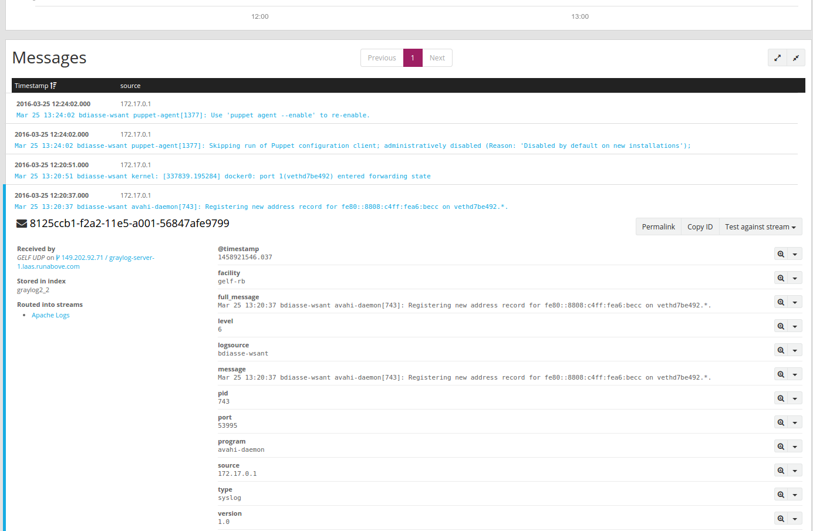Viewport: 813px width, 531px height.
Task: Copy the message ID with Copy ID
Action: pyautogui.click(x=700, y=226)
